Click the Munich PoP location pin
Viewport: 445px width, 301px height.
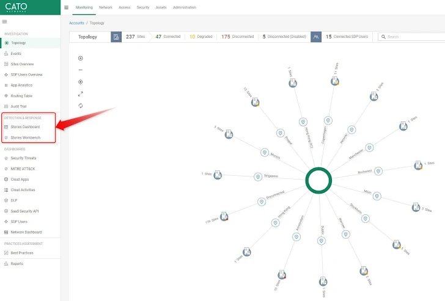[x=264, y=152]
